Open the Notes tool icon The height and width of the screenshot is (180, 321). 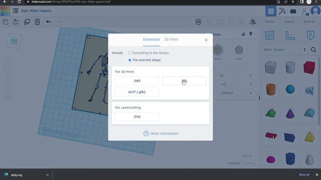310,35
